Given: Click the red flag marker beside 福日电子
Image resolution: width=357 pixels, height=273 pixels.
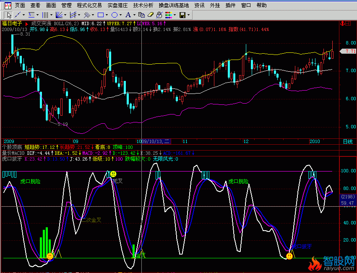Looking at the screenshot, I should point(26,23).
